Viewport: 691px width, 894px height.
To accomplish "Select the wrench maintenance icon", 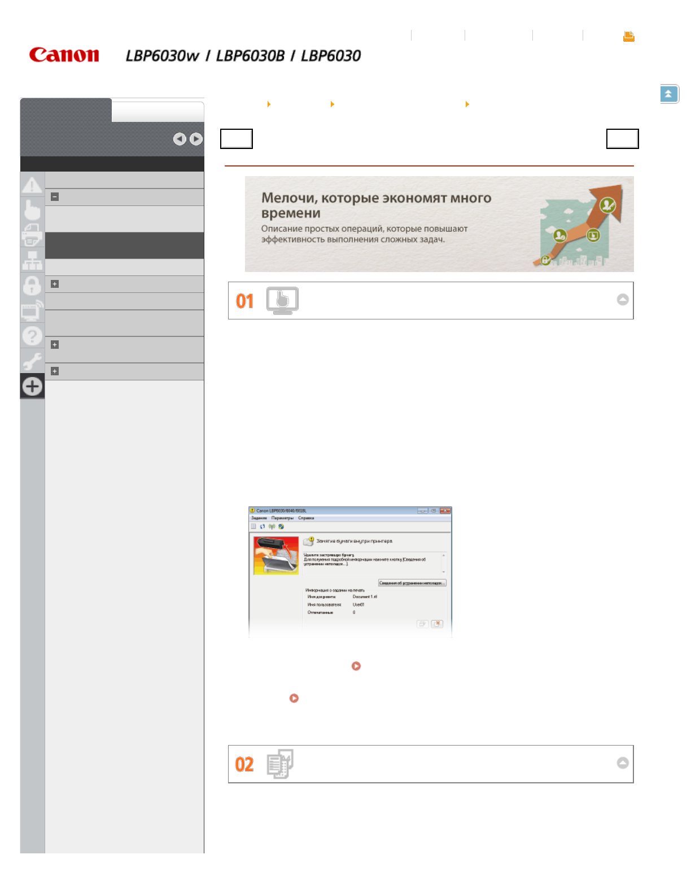I will 32,361.
